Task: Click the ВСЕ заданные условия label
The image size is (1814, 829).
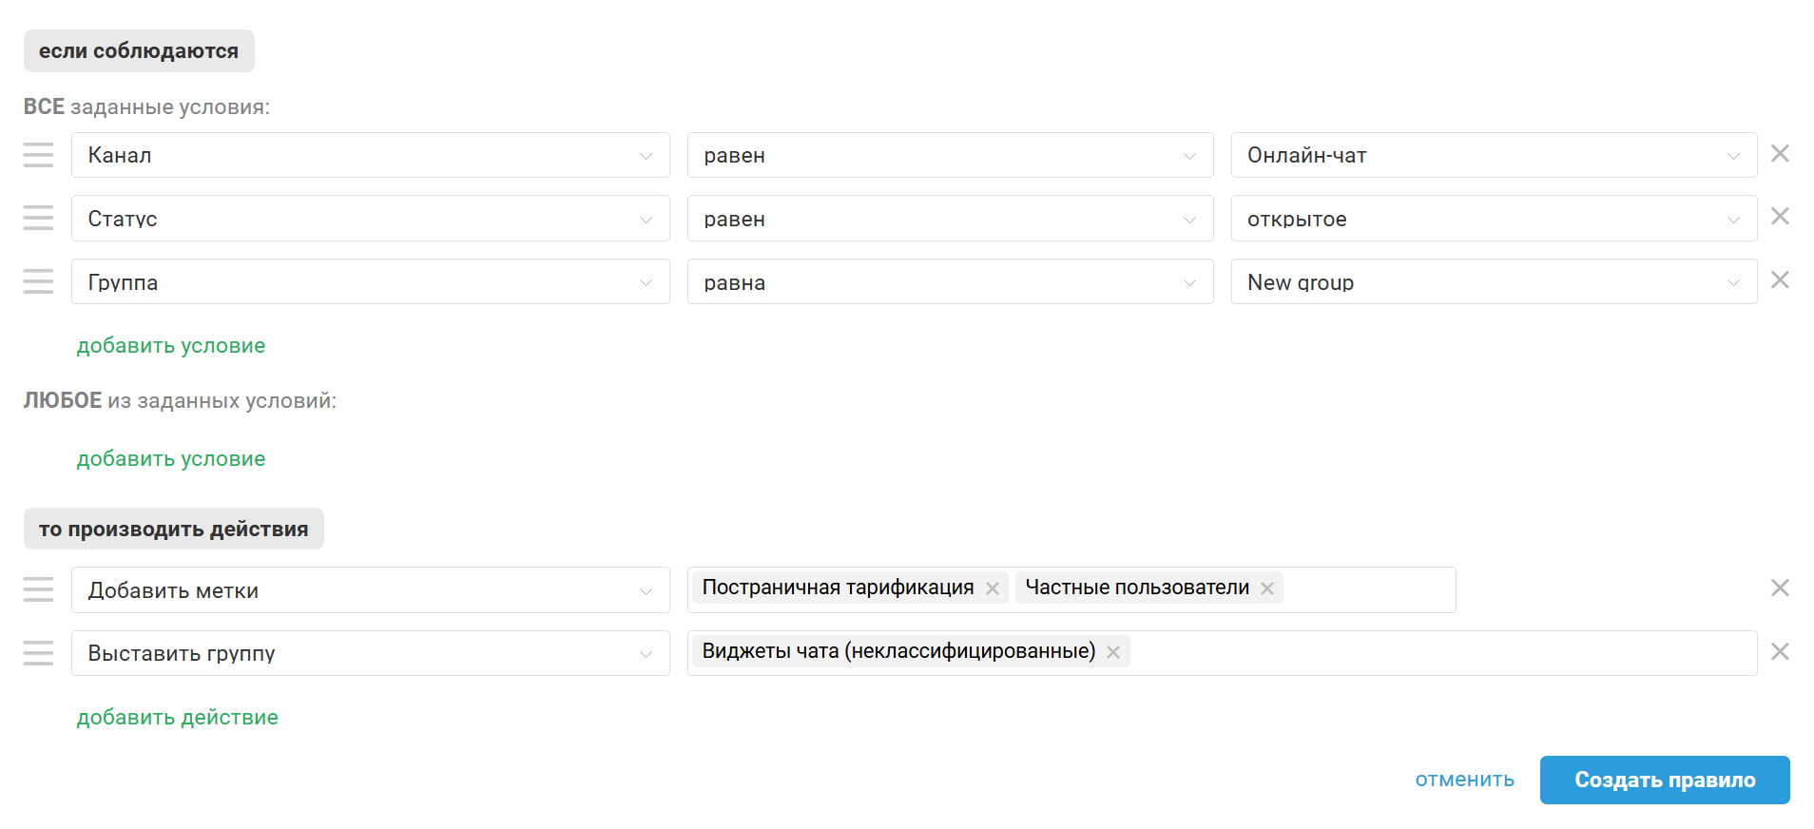Action: tap(146, 106)
